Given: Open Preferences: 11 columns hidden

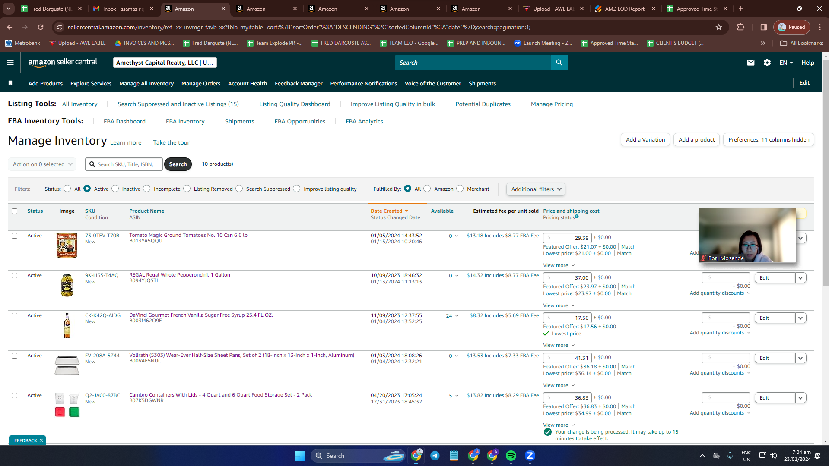Looking at the screenshot, I should click(x=769, y=140).
